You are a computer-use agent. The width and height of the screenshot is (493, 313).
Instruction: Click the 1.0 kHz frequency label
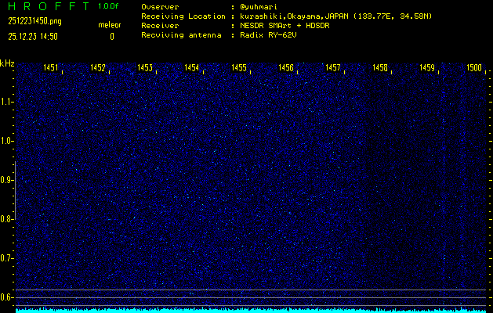[x=7, y=141]
